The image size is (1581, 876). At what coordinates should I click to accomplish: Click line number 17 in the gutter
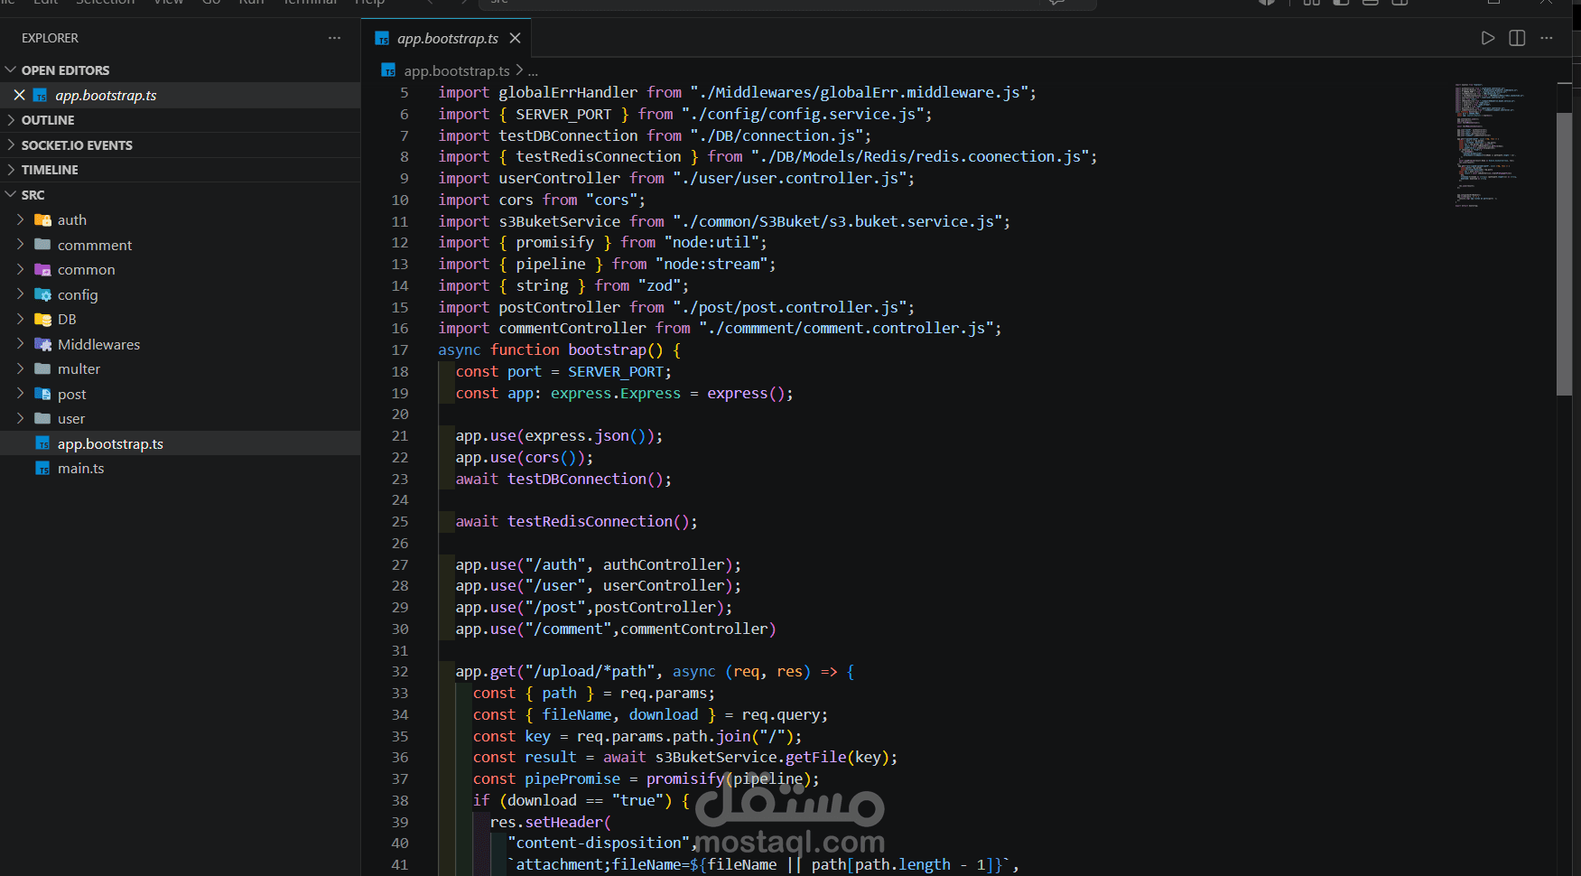point(400,349)
